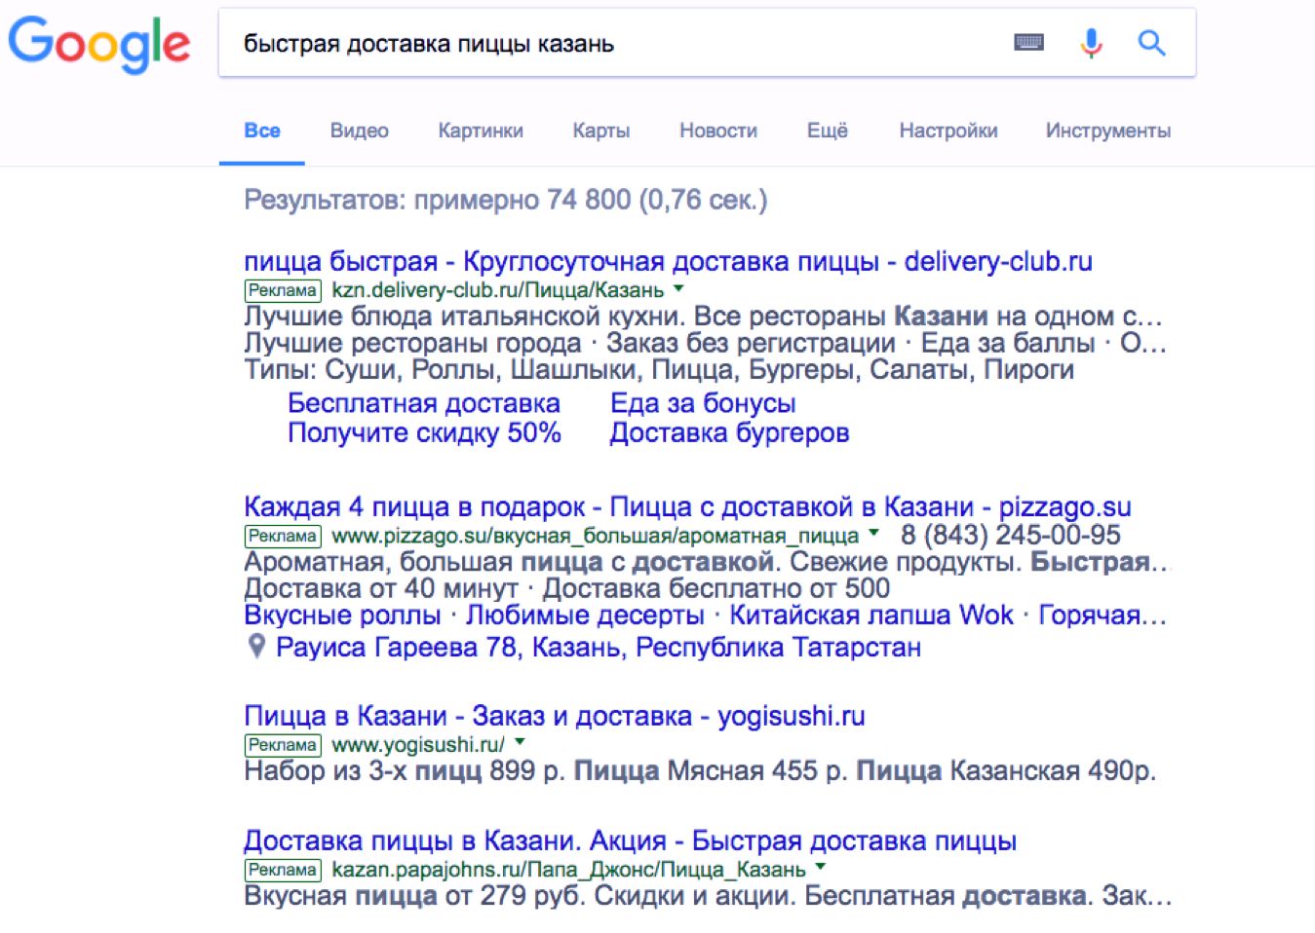This screenshot has height=933, width=1315.
Task: Open the Получите скидку 50% sitelink
Action: [424, 432]
